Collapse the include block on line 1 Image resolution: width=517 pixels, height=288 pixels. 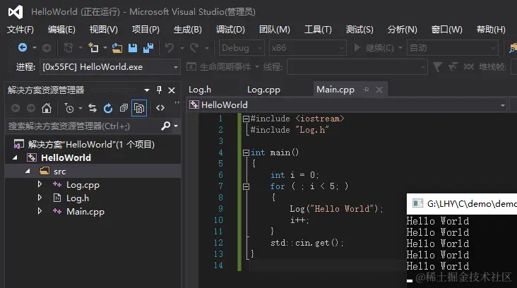pos(246,119)
